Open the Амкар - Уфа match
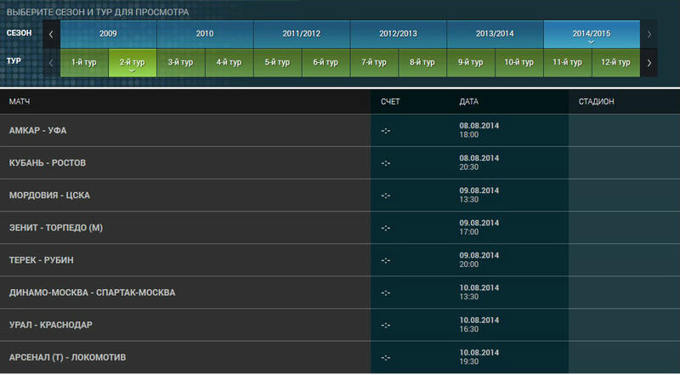This screenshot has height=375, width=680. [x=37, y=130]
